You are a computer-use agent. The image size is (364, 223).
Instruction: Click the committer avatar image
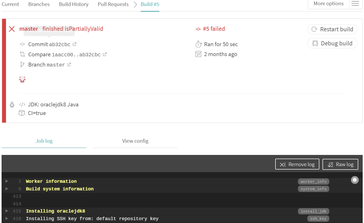22,79
